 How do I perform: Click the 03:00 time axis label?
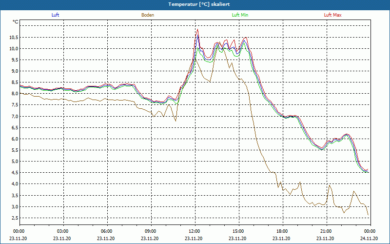point(63,231)
